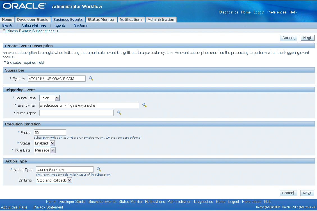The image size is (317, 211).
Task: Open System search magnifier icon
Action: (x=91, y=78)
